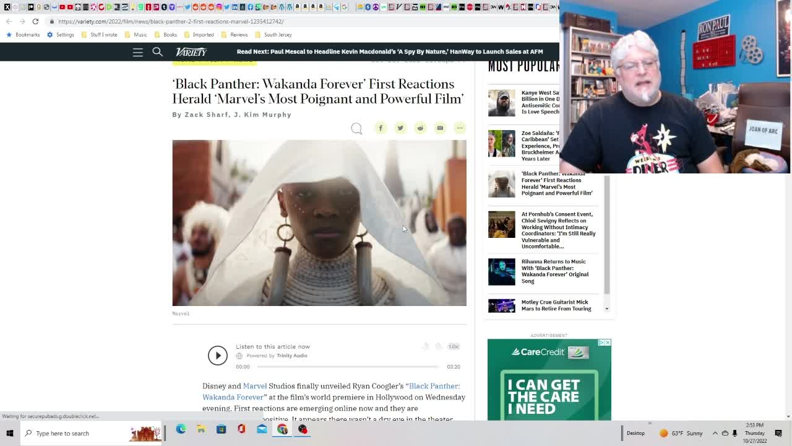Click the main Wakanda Forever article image
The width and height of the screenshot is (792, 446).
pos(319,223)
